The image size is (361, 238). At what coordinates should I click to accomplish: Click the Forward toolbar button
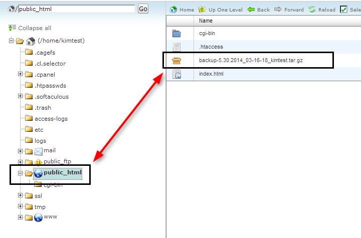tap(289, 10)
